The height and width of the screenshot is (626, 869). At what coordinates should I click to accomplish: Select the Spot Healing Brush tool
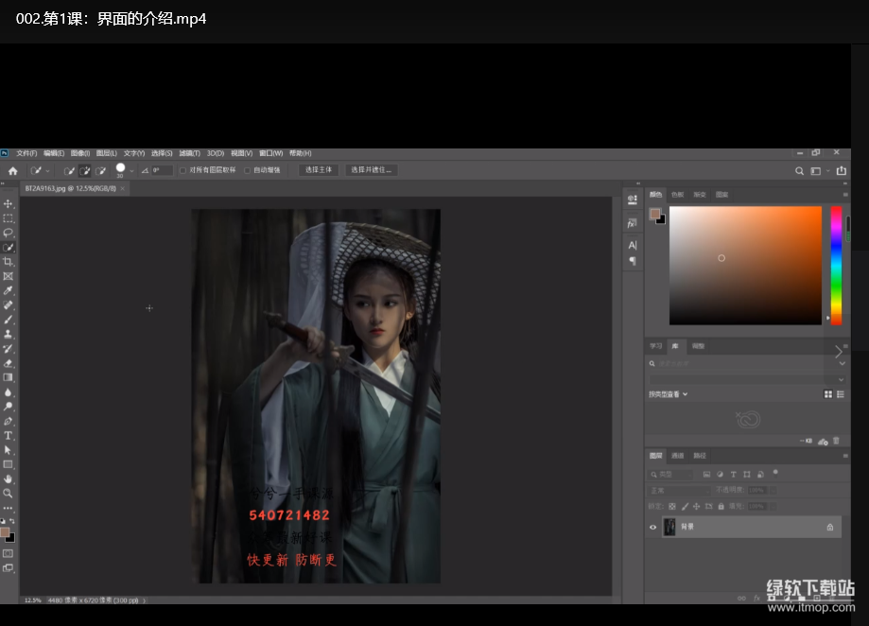(x=8, y=304)
